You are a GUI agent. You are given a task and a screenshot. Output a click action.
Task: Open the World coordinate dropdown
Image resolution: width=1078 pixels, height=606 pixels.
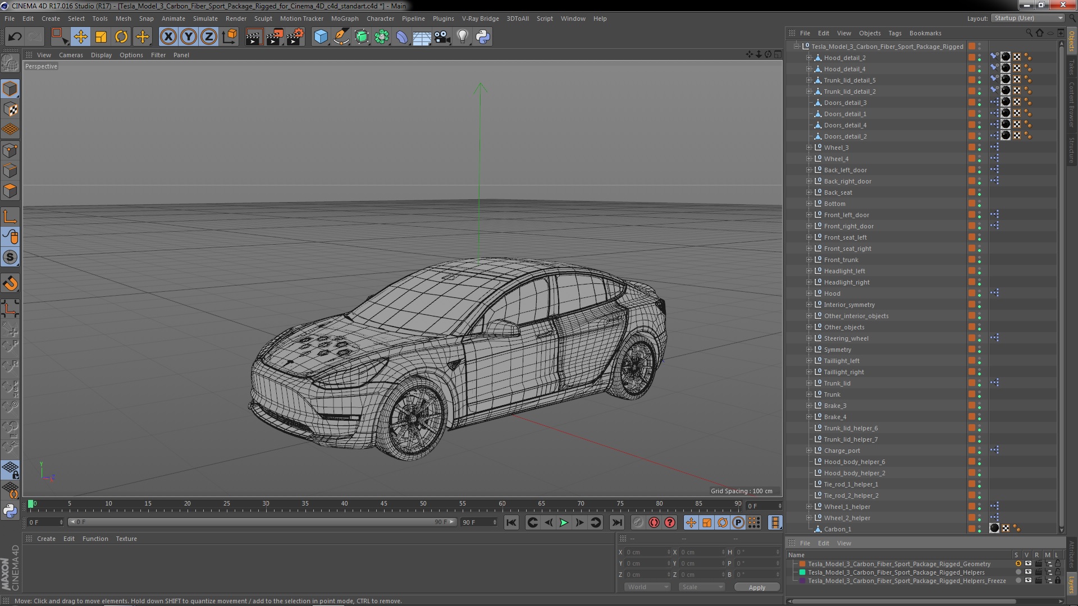(647, 587)
